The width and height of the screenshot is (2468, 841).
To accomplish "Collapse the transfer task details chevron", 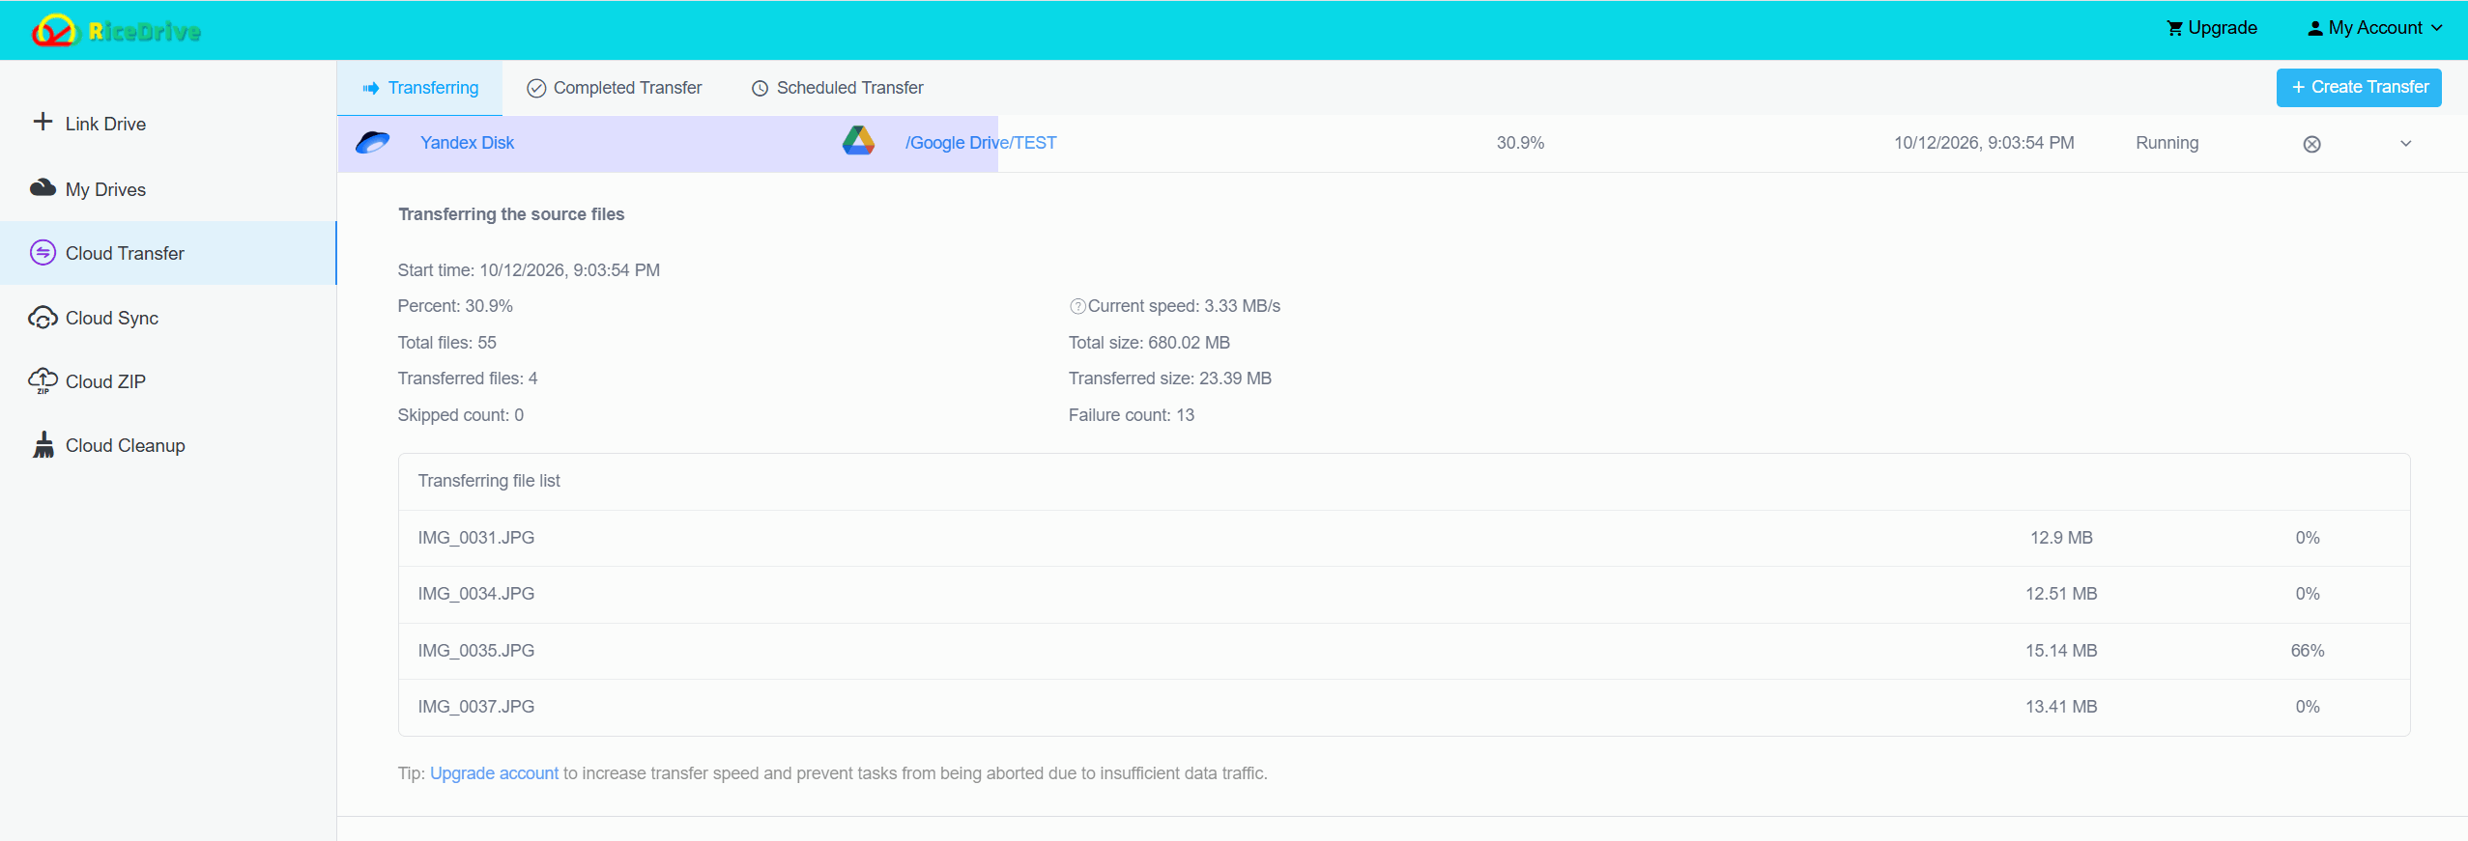I will 2406,144.
